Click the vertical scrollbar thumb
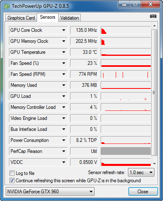Image resolution: width=163 pixels, height=201 pixels. point(154,93)
